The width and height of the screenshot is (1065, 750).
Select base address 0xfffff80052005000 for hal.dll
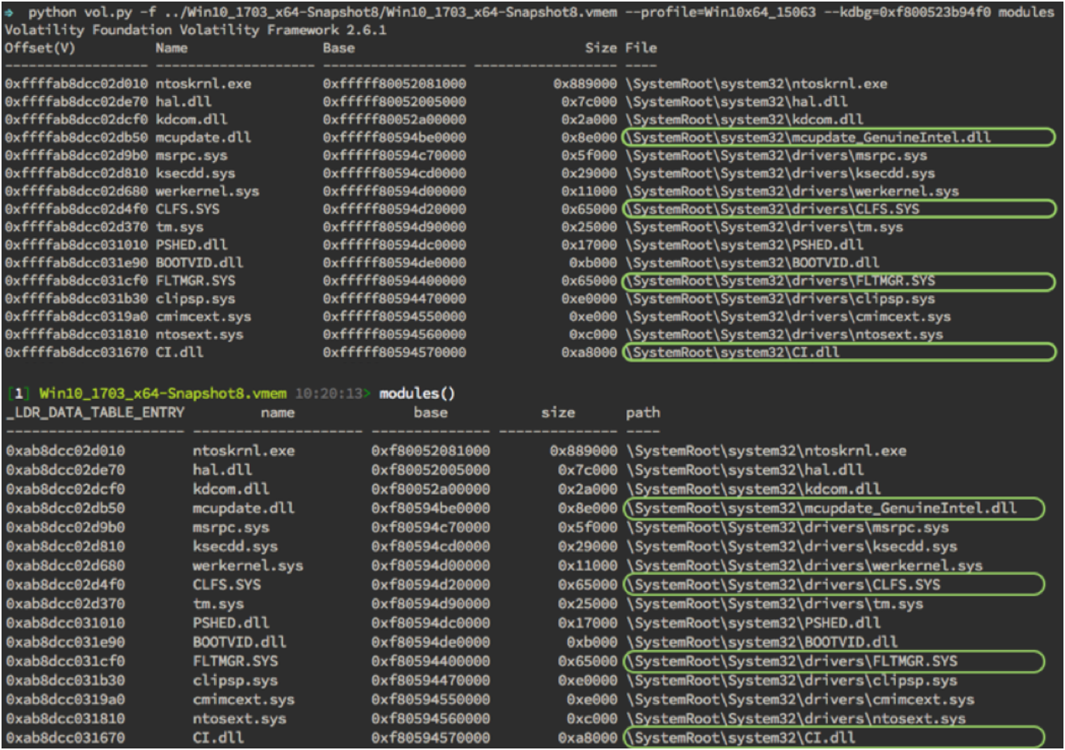pyautogui.click(x=394, y=101)
